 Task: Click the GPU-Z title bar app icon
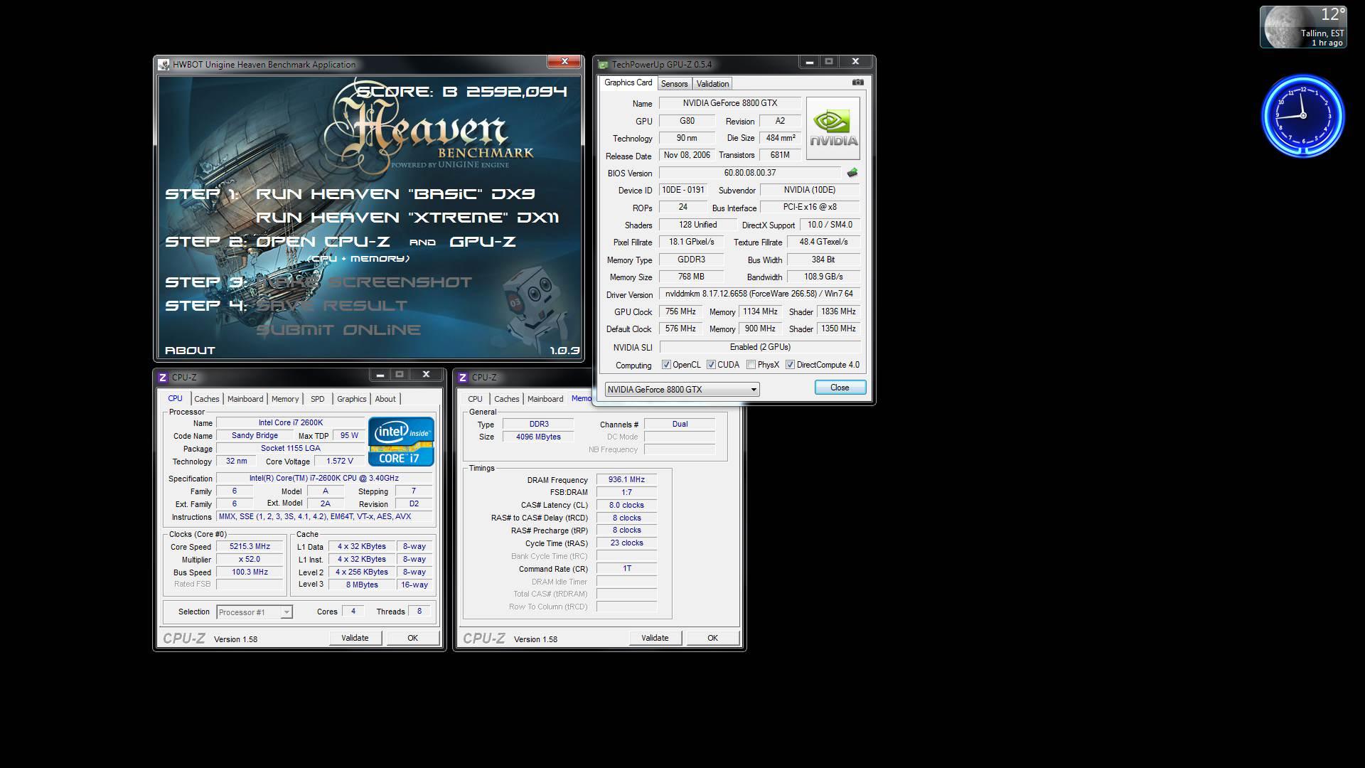click(604, 64)
